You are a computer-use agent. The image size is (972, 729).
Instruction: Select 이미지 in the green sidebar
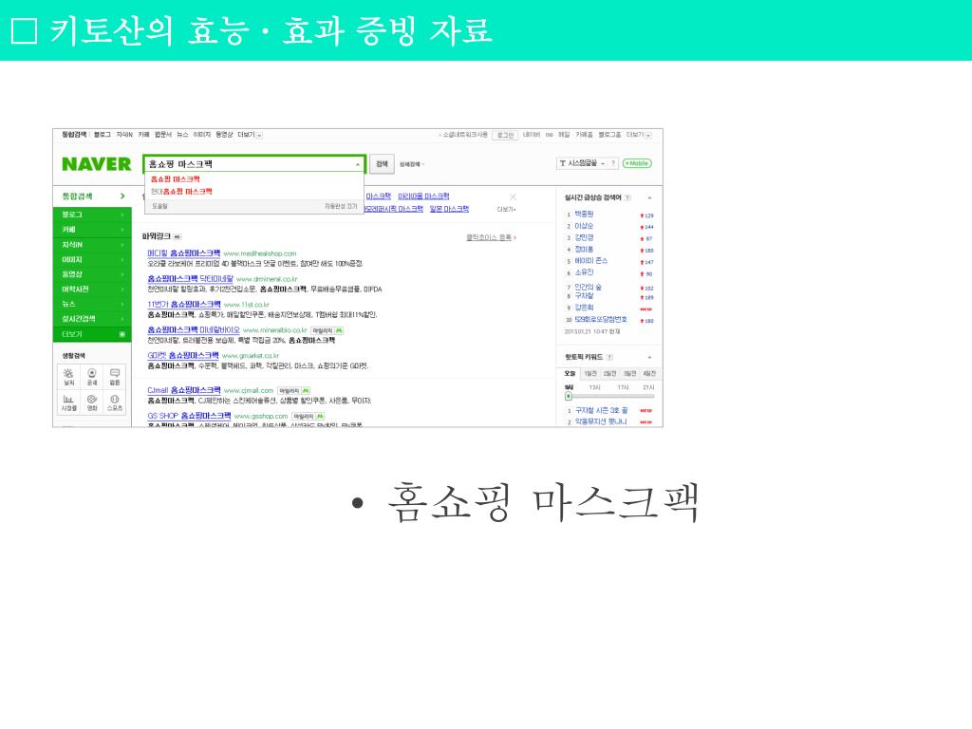click(x=92, y=260)
